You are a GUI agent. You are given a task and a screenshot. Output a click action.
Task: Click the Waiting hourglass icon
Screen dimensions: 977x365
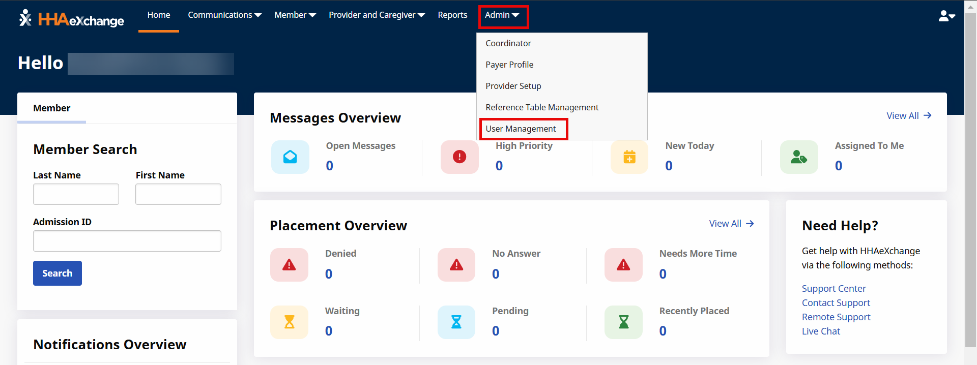pos(289,322)
